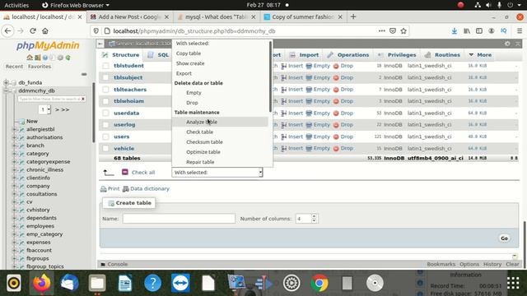527x296 pixels.
Task: Open Settings gear from the dock
Action: [x=291, y=283]
